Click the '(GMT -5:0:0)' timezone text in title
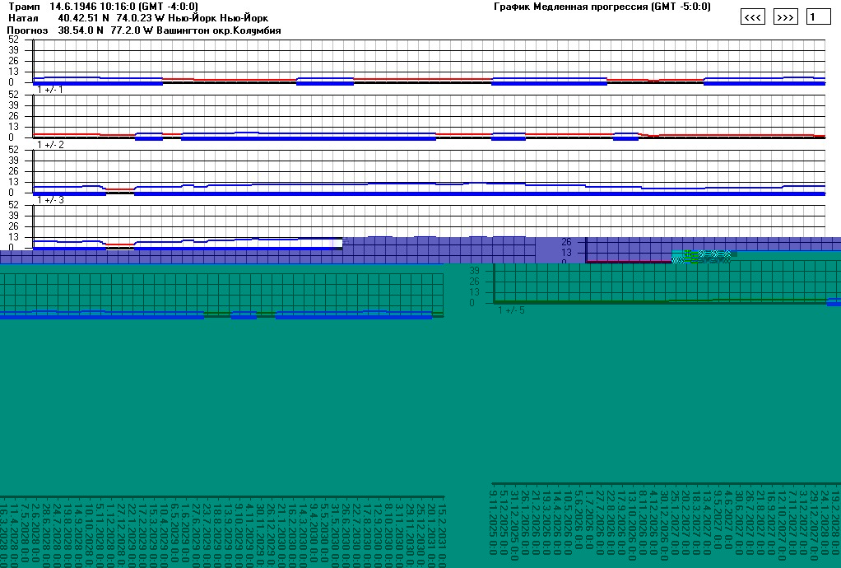This screenshot has height=568, width=841. pyautogui.click(x=681, y=7)
